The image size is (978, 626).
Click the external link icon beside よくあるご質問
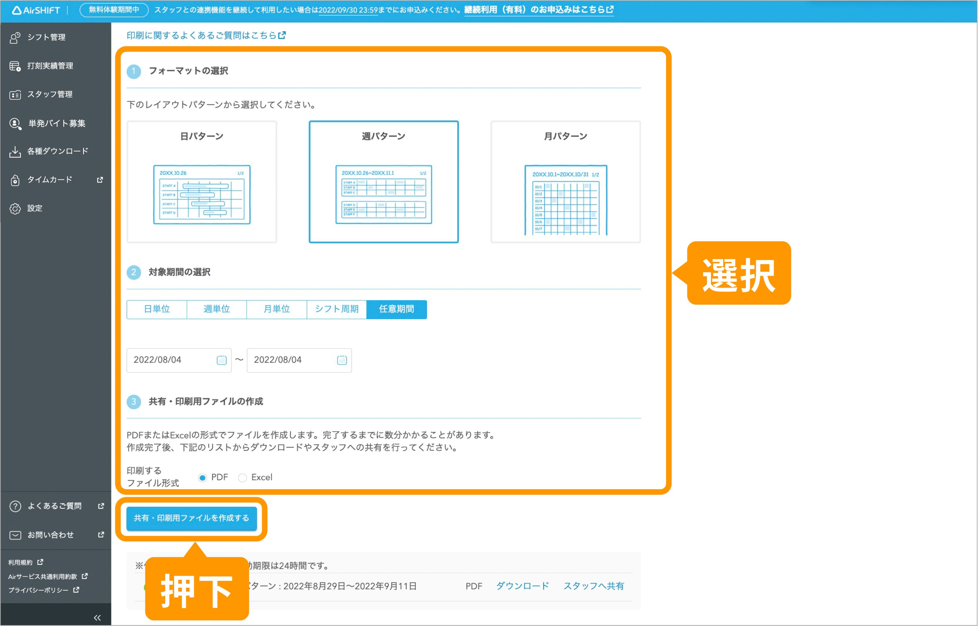click(x=101, y=506)
